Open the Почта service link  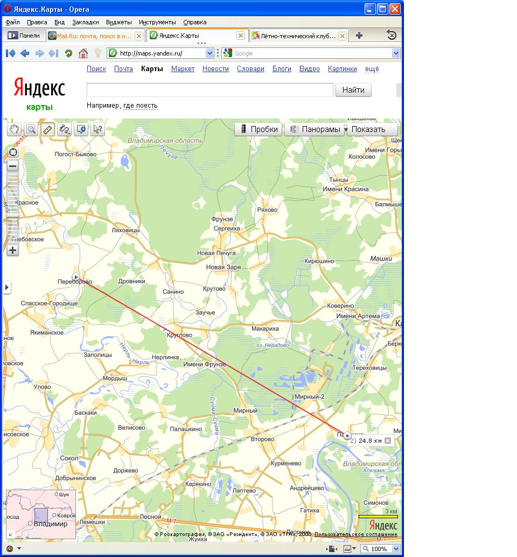coord(123,69)
